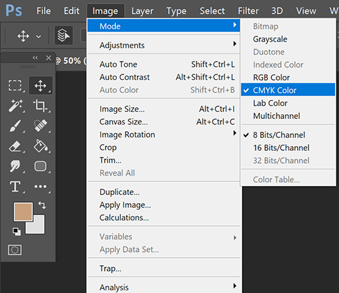Apply Auto Contrast

(163, 77)
